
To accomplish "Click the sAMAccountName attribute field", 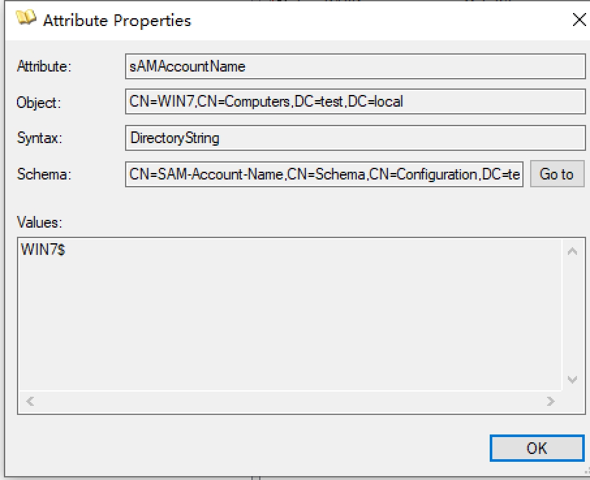I will click(x=355, y=66).
